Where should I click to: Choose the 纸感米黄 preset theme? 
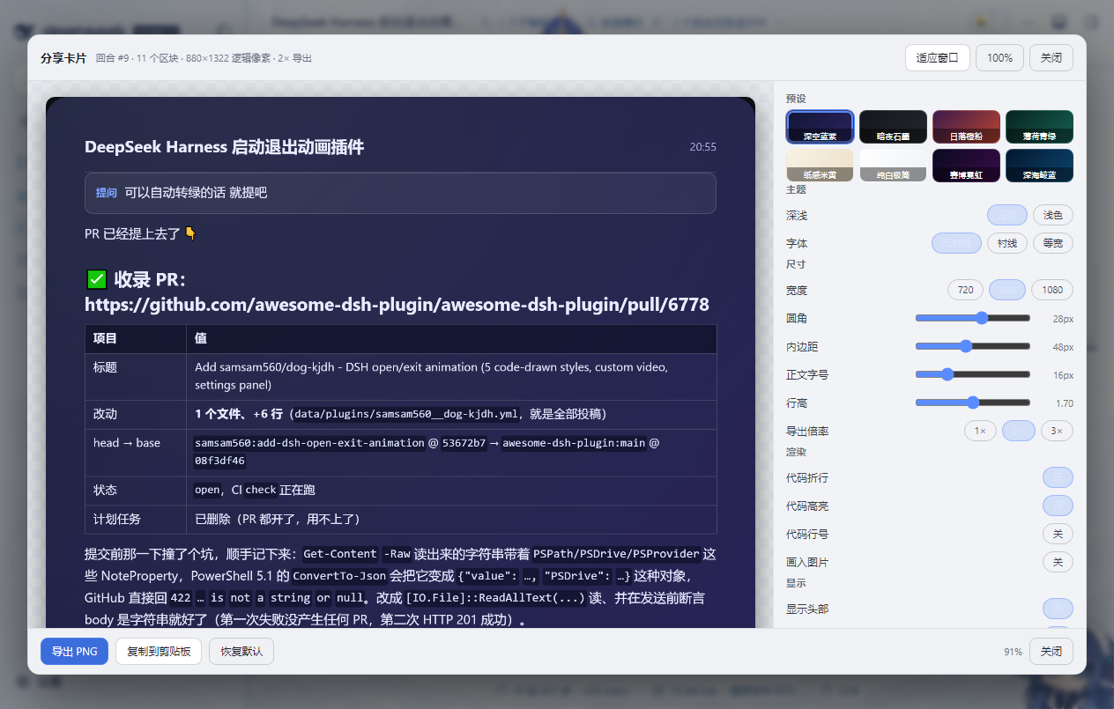click(x=820, y=166)
